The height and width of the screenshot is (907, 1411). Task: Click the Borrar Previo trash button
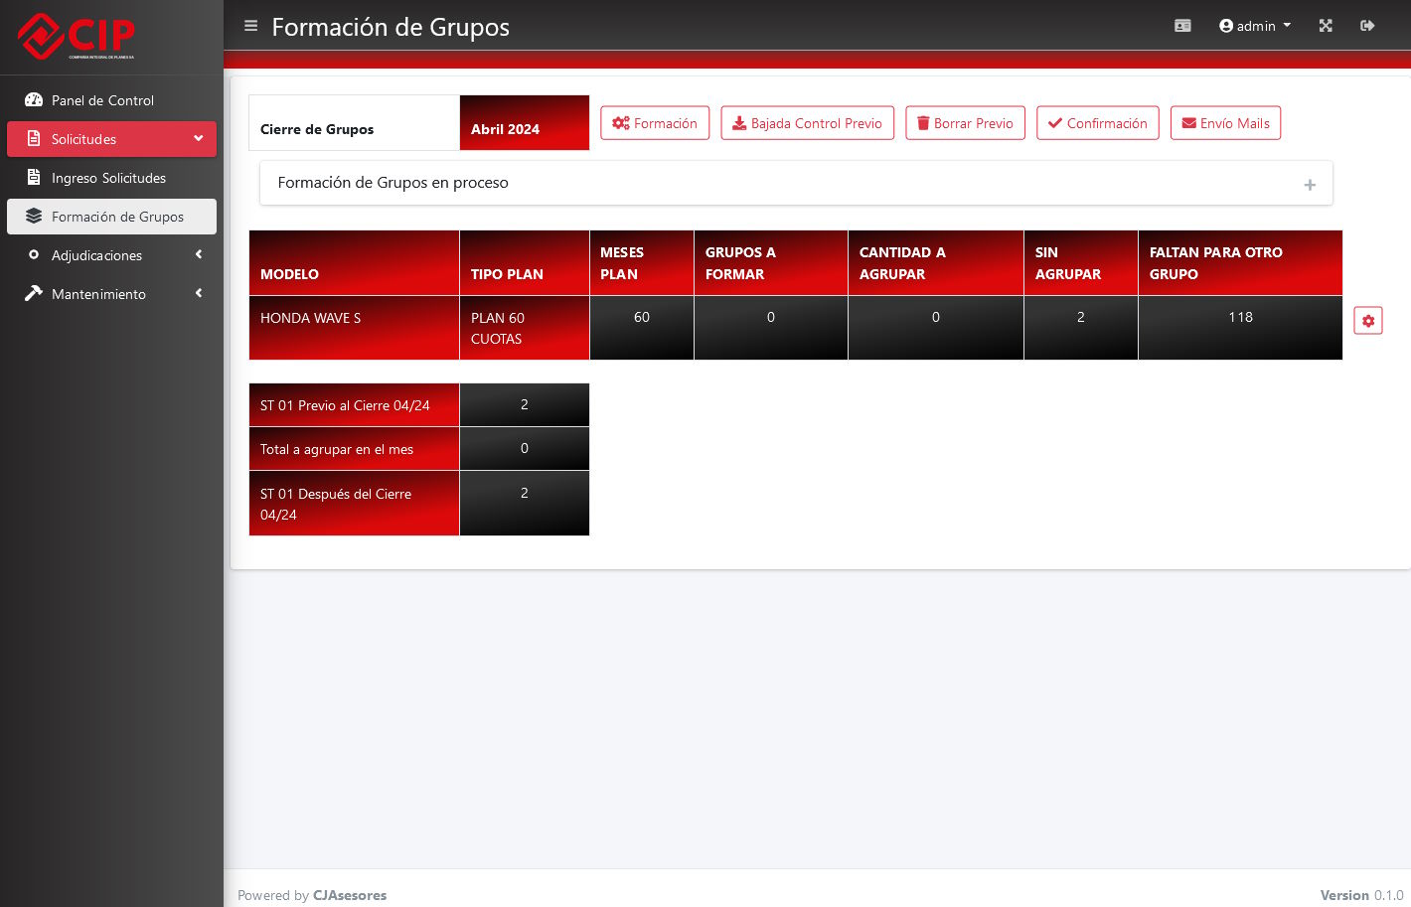[965, 123]
